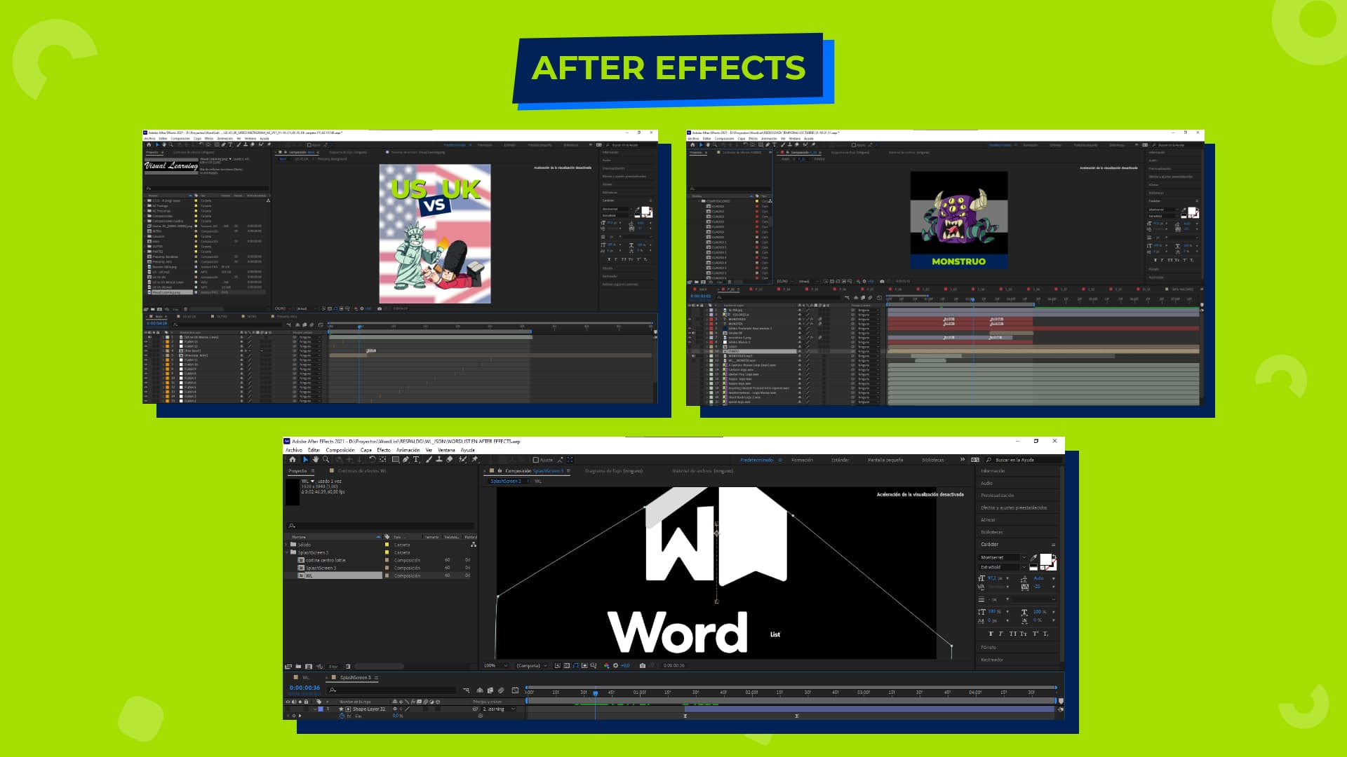This screenshot has height=757, width=1347.
Task: Collapse the SplashScreen 3 folder in the Project panel
Action: click(x=288, y=552)
